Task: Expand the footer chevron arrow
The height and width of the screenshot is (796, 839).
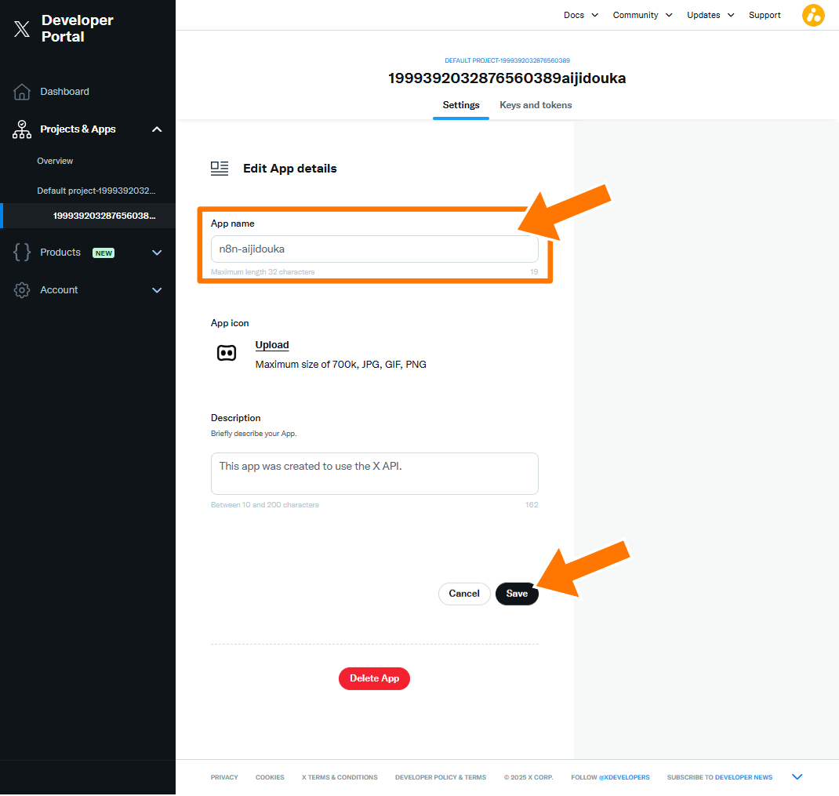Action: [x=797, y=777]
